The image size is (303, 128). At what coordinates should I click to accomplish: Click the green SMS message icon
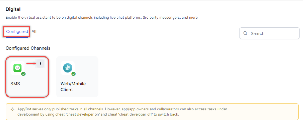coord(17,68)
